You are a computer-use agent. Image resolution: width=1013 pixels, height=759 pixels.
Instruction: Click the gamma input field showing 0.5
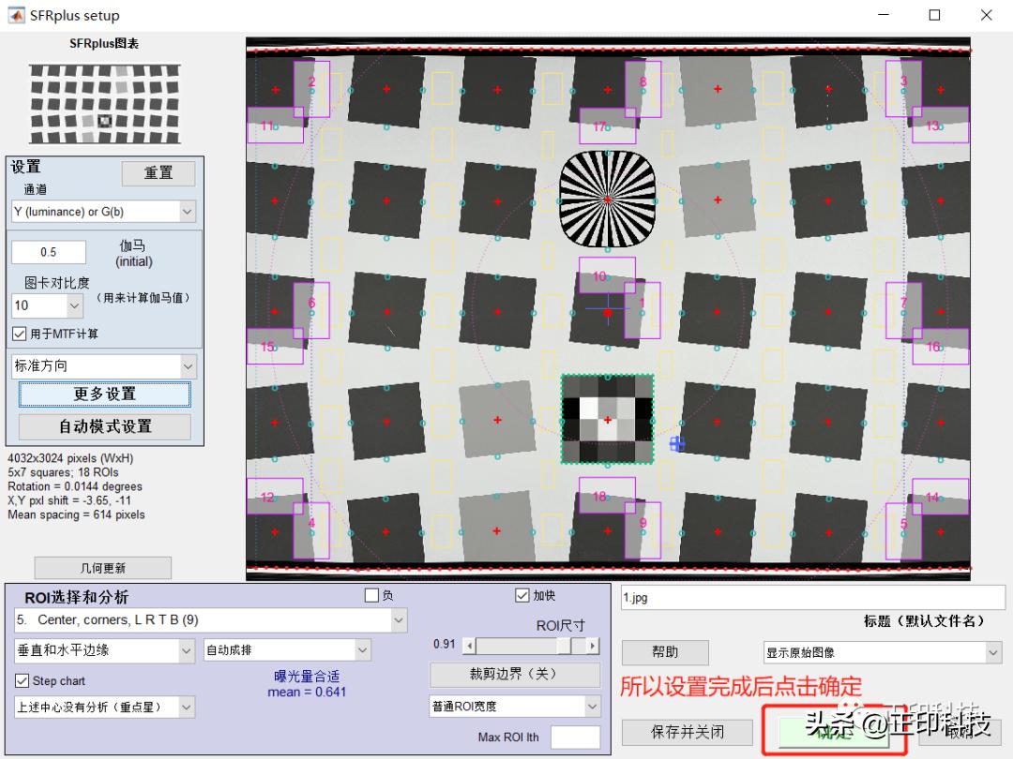pos(49,252)
